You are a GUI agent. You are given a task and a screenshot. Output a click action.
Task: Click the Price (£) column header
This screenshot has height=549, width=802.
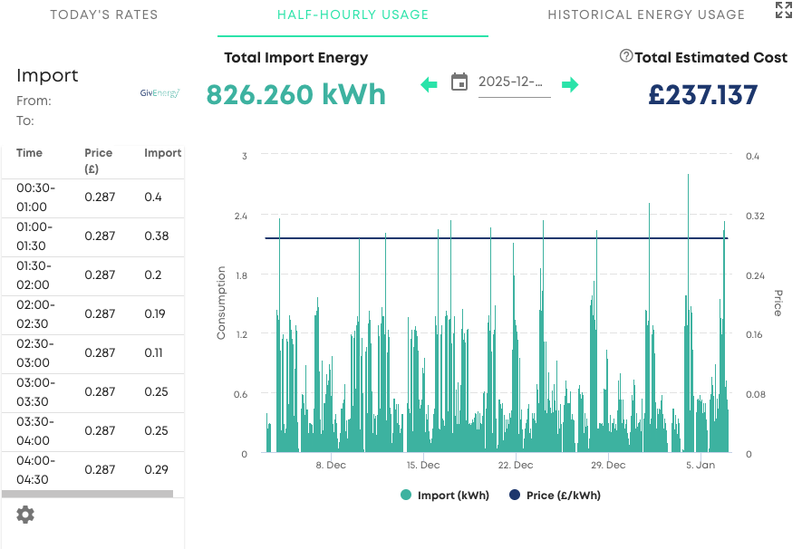(98, 160)
